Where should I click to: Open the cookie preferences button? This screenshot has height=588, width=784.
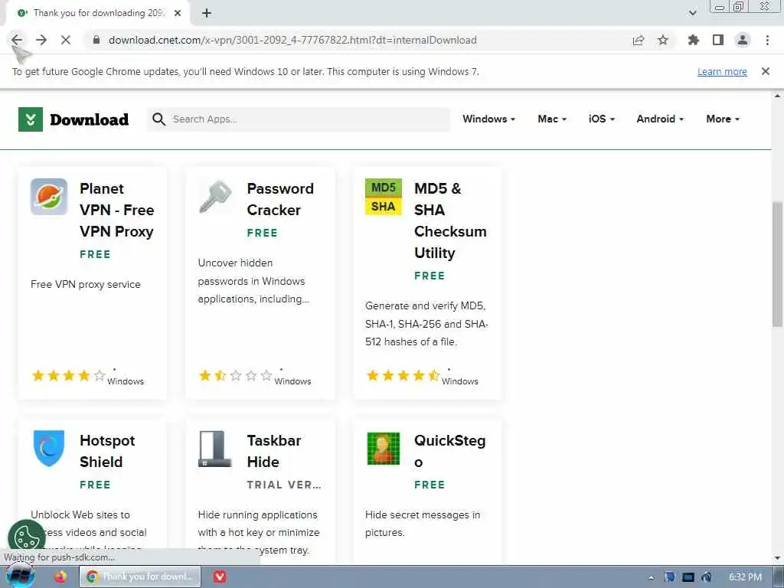[x=27, y=538]
